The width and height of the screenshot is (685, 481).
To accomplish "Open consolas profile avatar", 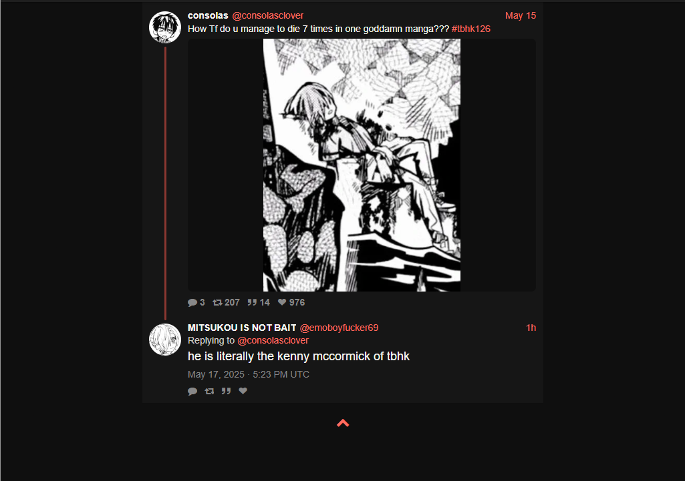I will coord(164,27).
